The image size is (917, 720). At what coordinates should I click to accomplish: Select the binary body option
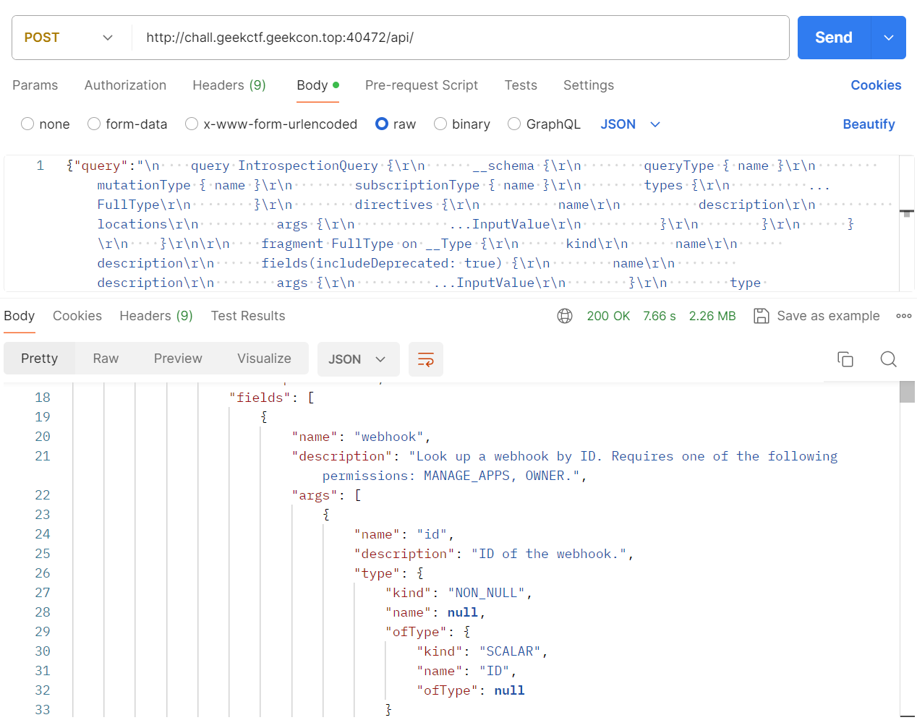(440, 124)
